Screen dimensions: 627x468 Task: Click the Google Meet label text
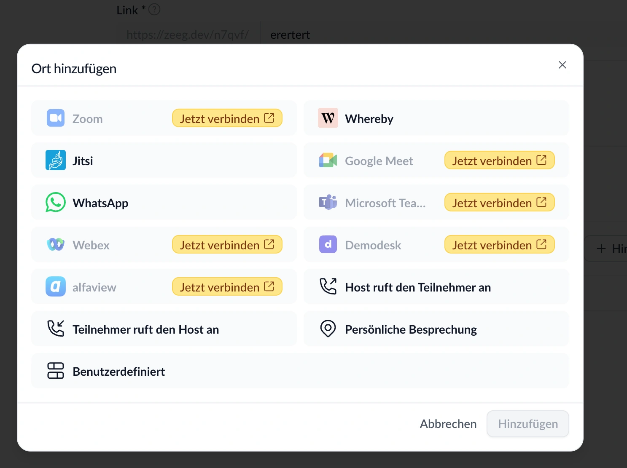[x=379, y=161]
